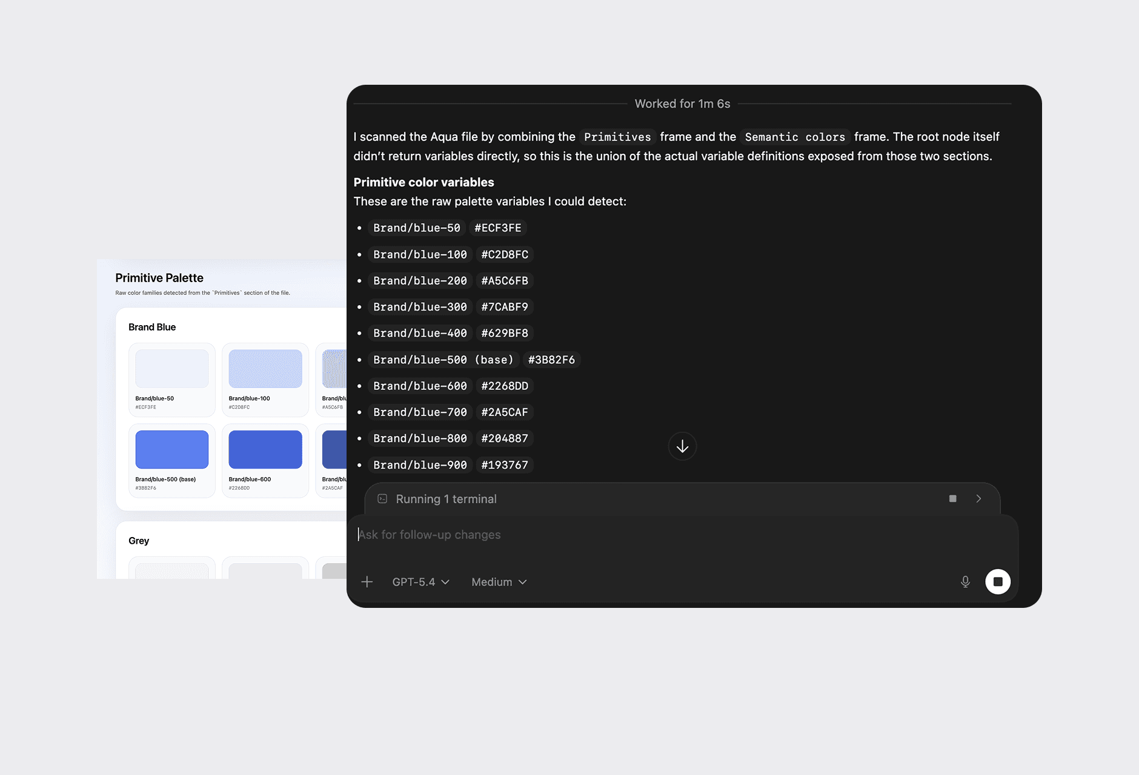
Task: Select the #3B82F6 hex value in chat
Action: [551, 360]
